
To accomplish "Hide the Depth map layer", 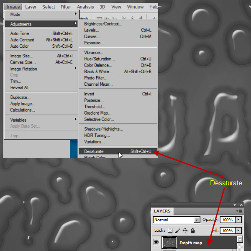I will click(x=156, y=243).
